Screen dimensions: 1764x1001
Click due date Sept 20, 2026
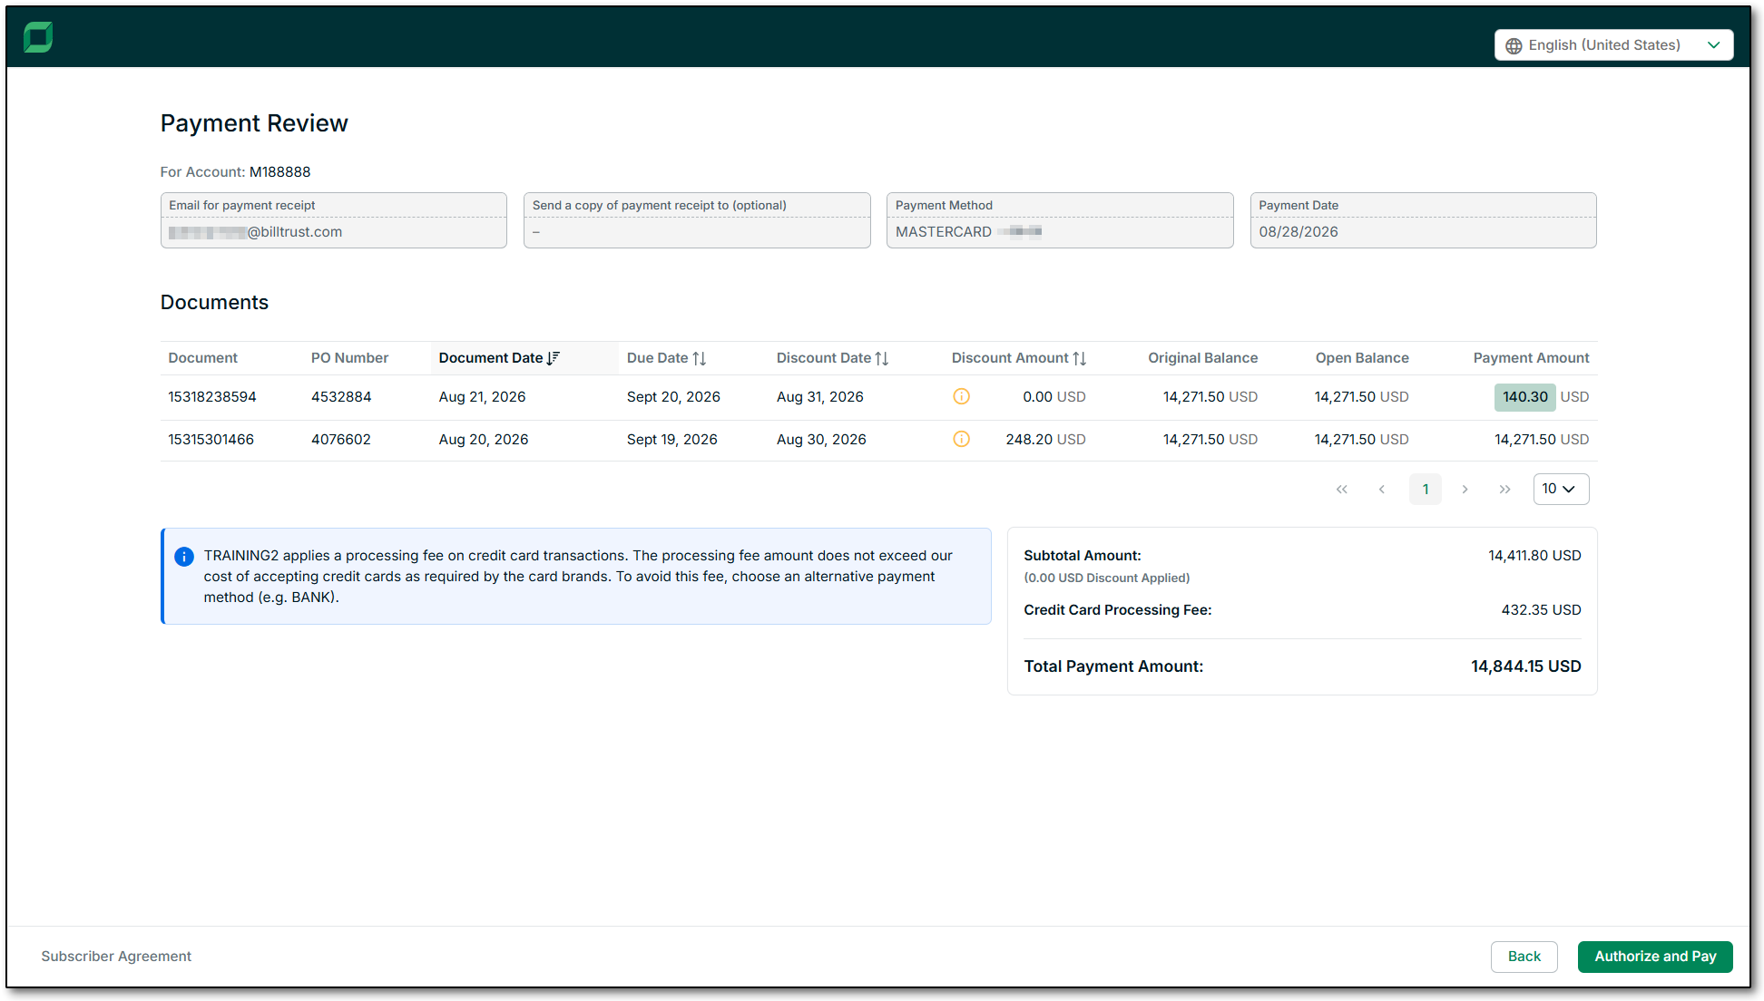[x=673, y=397]
